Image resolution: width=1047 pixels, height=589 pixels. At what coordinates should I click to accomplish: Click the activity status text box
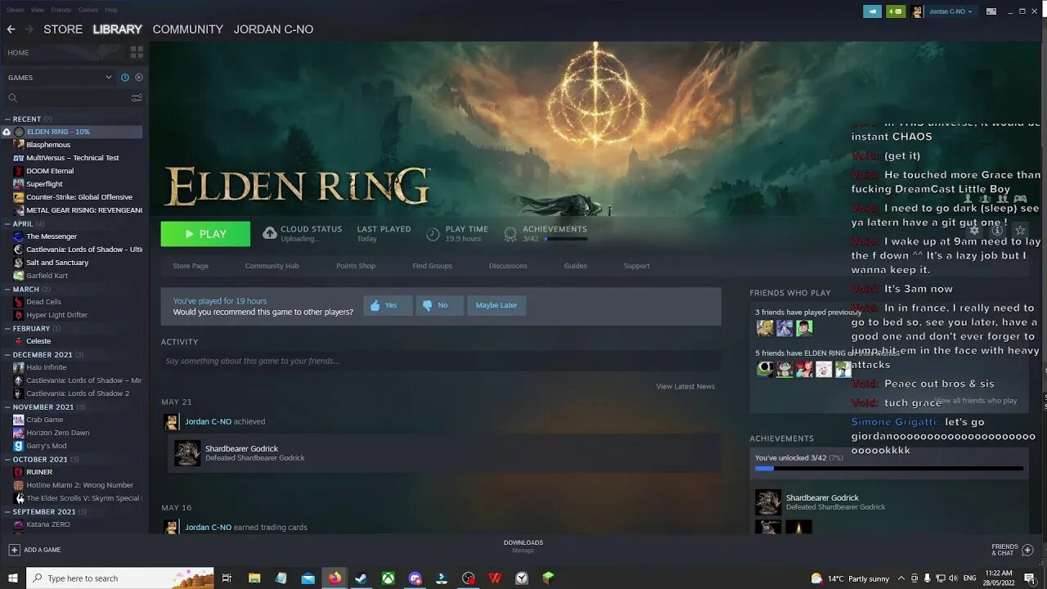[441, 361]
